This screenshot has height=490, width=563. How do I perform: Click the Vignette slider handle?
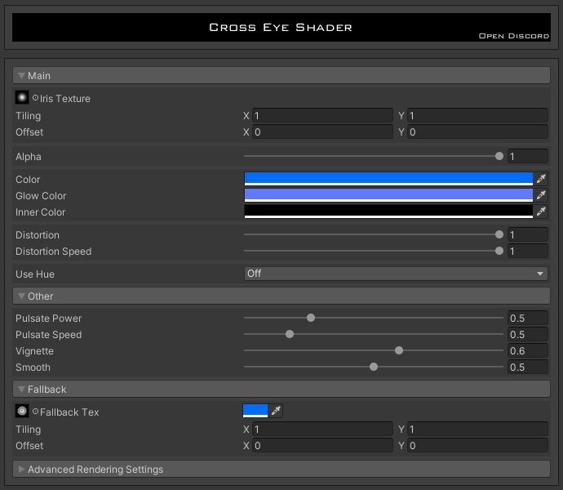coord(399,350)
